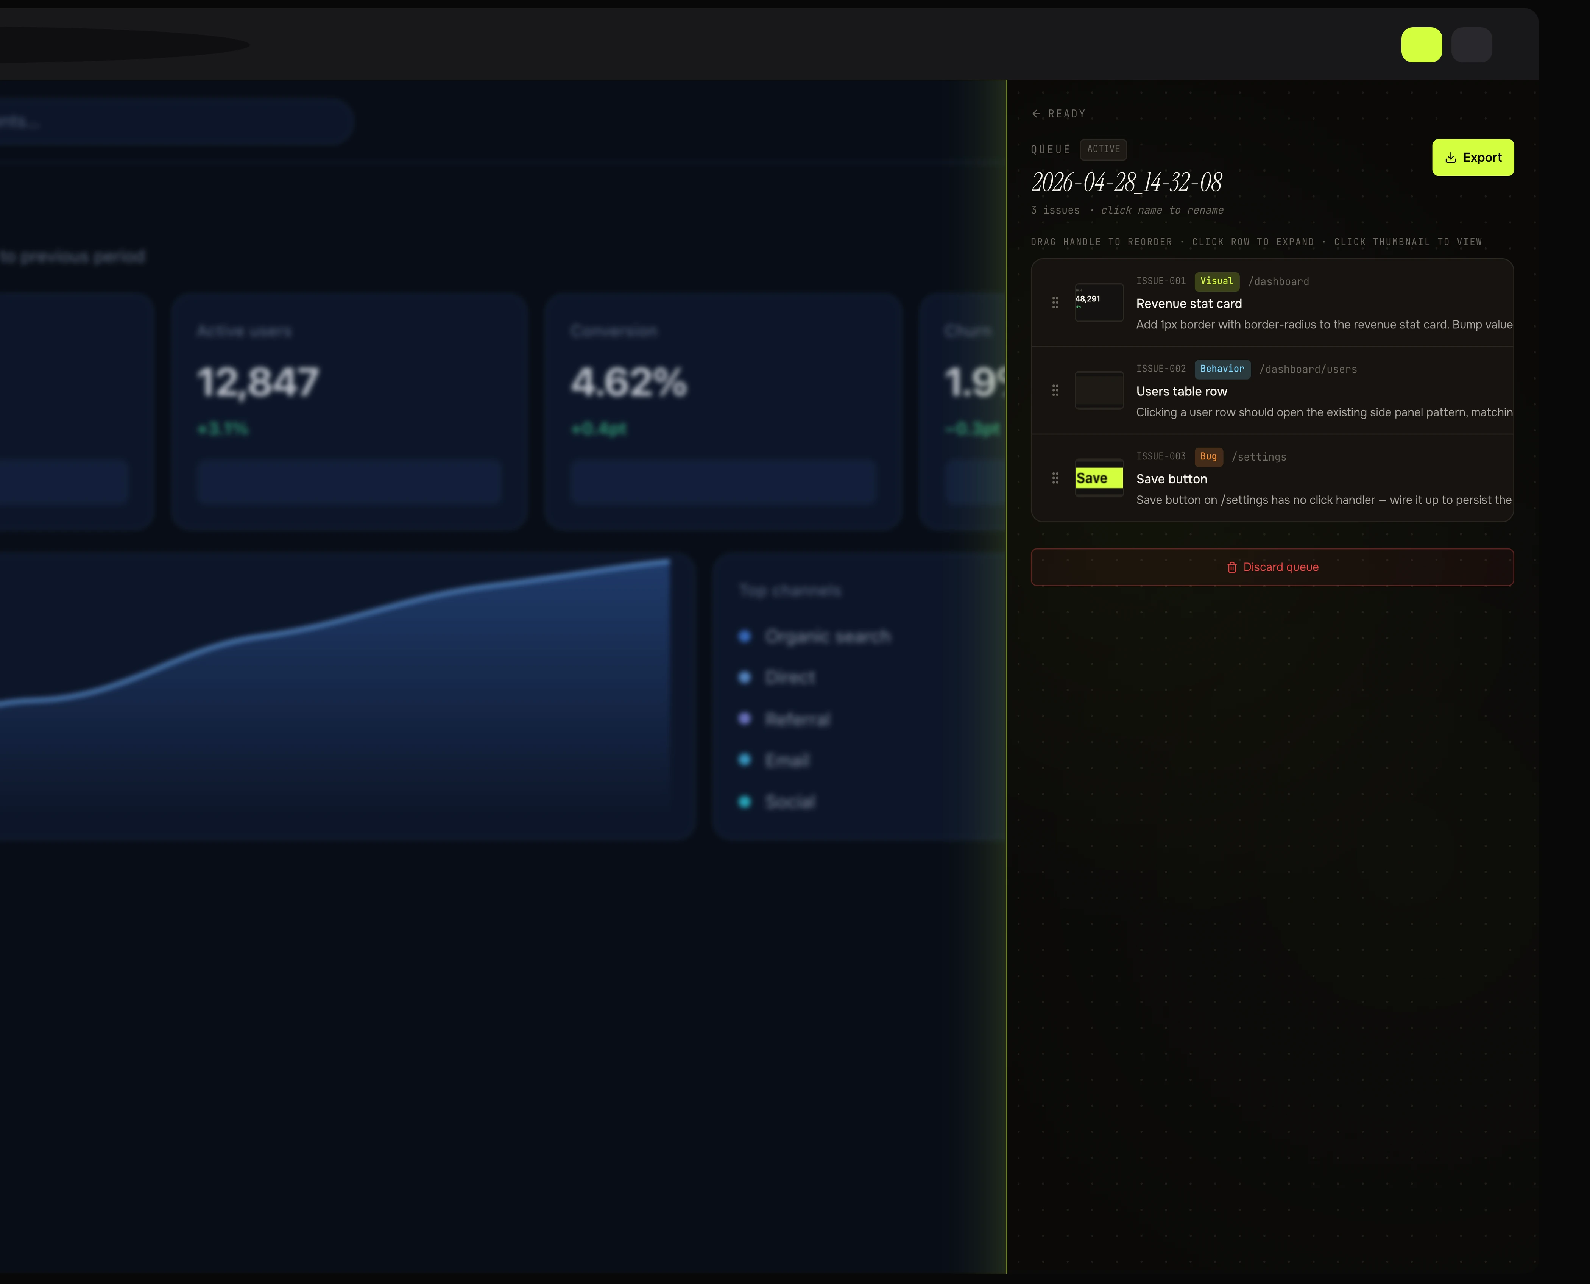Click the Visual tag on ISSUE-001
Viewport: 1590px width, 1284px height.
tap(1217, 281)
